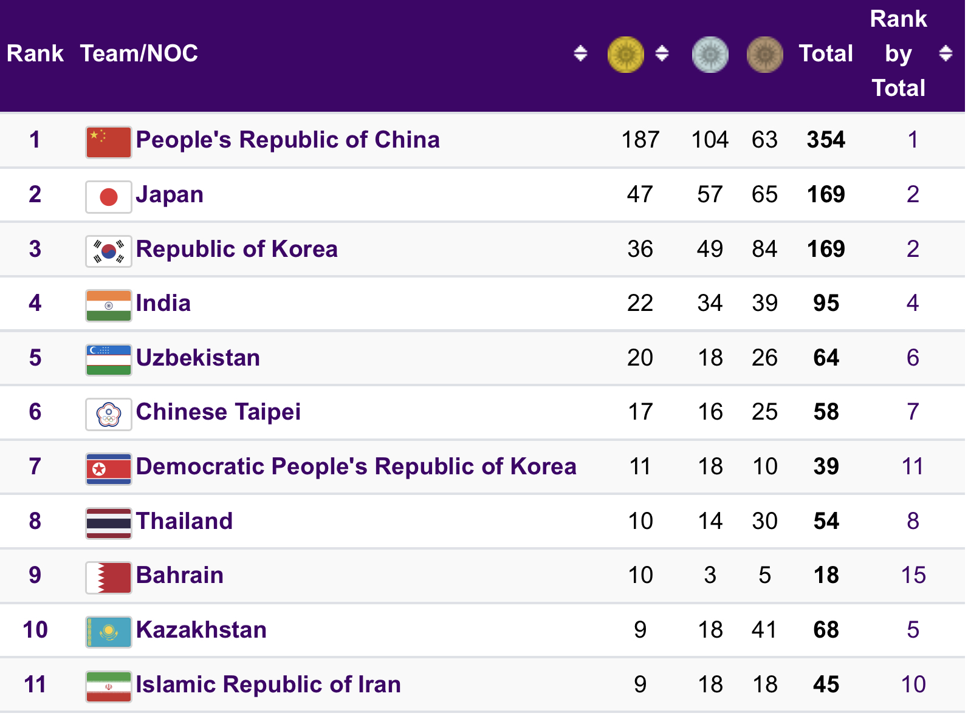This screenshot has height=716, width=968.
Task: Click the Chinese Taipei flag emblem
Action: tap(109, 414)
